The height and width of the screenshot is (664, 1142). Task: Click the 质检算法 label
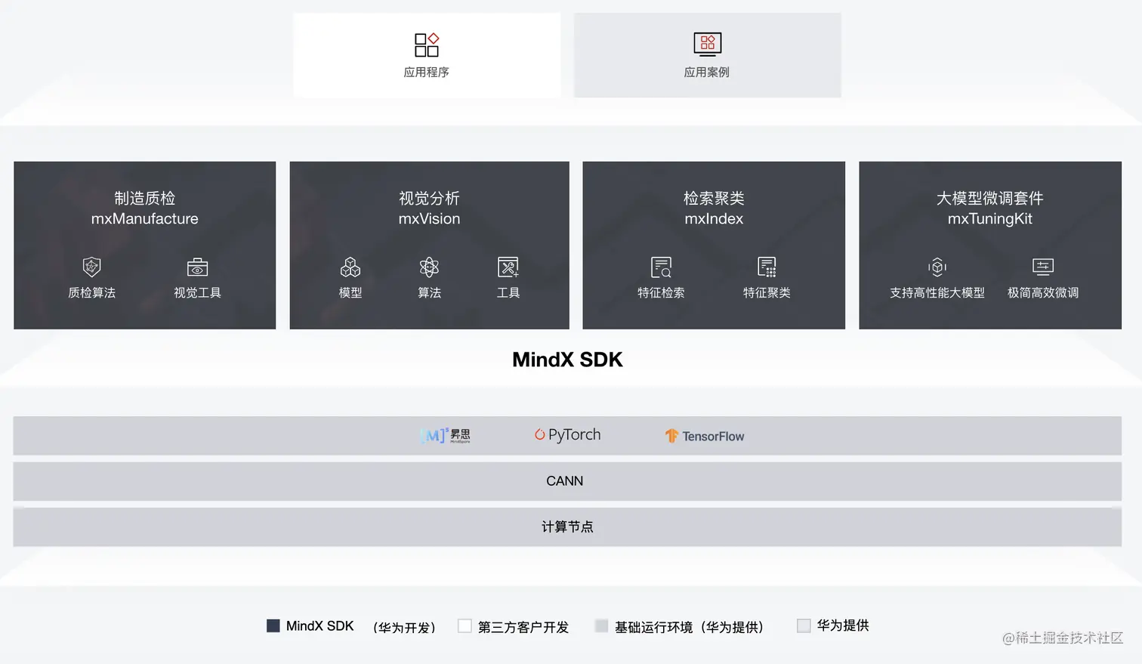pos(92,293)
